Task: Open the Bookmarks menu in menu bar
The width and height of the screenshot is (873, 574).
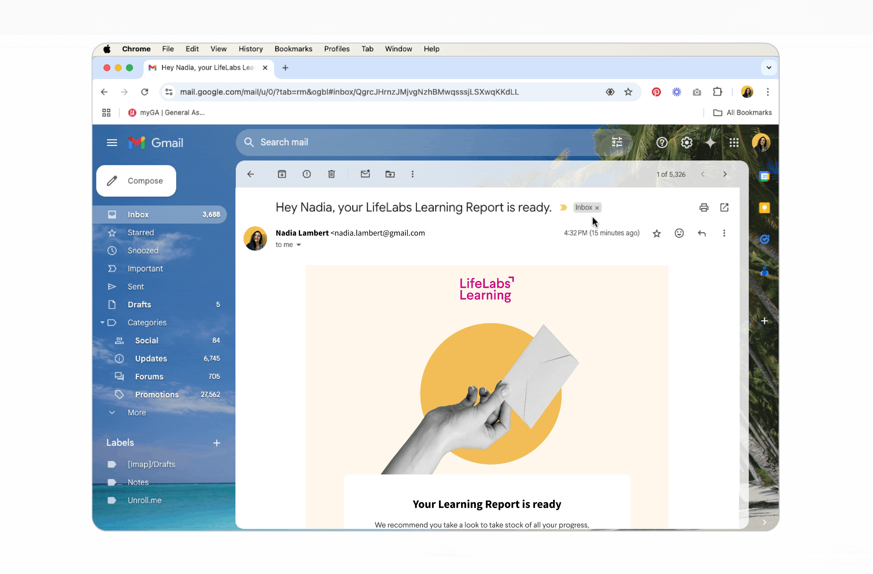Action: point(293,49)
